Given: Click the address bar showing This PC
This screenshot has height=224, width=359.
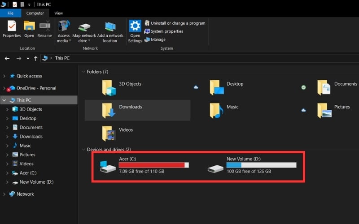Looking at the screenshot, I should pyautogui.click(x=200, y=58).
